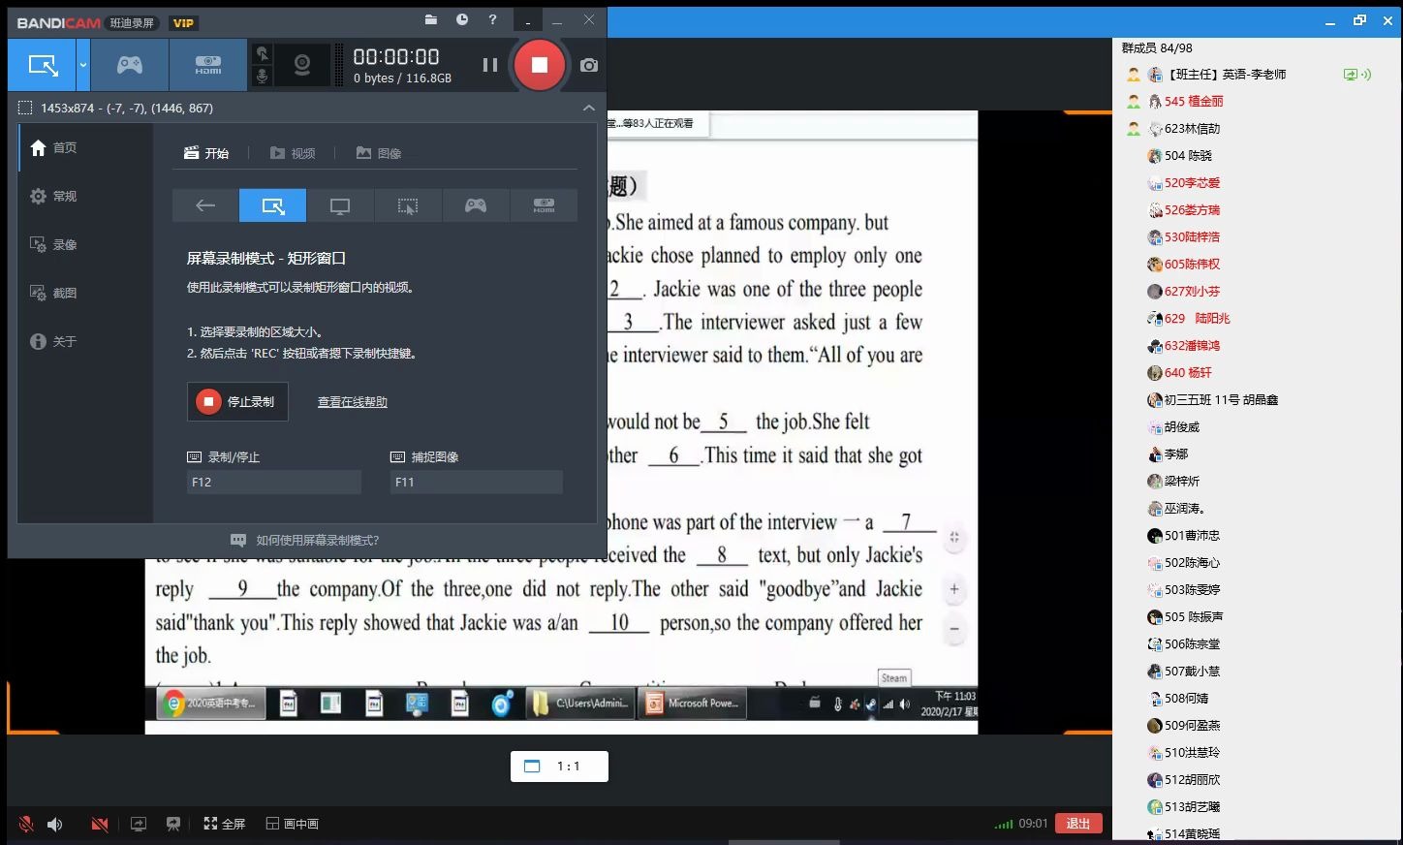The width and height of the screenshot is (1403, 845).
Task: Open the screen recording mode dropdown arrow
Action: pyautogui.click(x=83, y=65)
